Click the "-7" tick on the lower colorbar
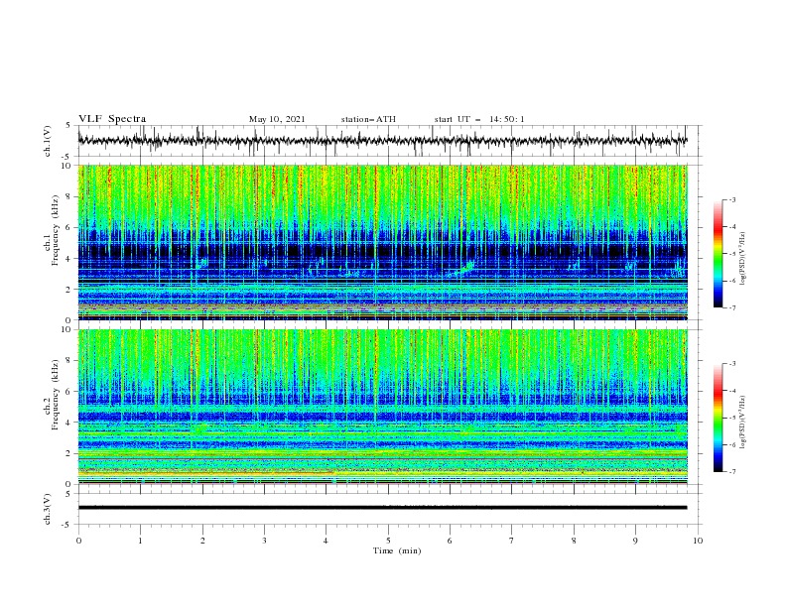The image size is (786, 607). click(x=732, y=471)
